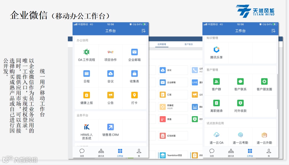Switch to 应用管理 tab in background window

(x=162, y=44)
